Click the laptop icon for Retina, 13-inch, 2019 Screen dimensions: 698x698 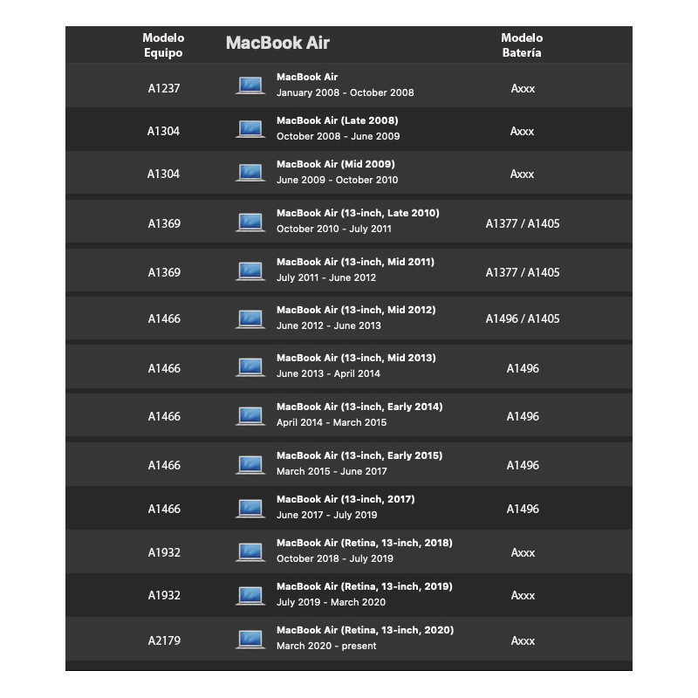click(x=250, y=596)
